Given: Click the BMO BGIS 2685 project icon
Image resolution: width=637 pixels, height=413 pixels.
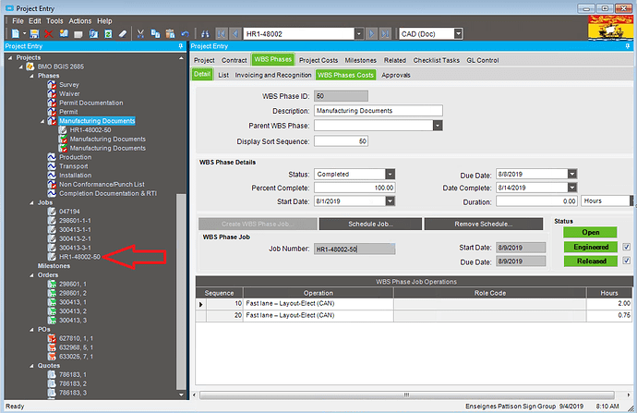Looking at the screenshot, I should point(30,67).
